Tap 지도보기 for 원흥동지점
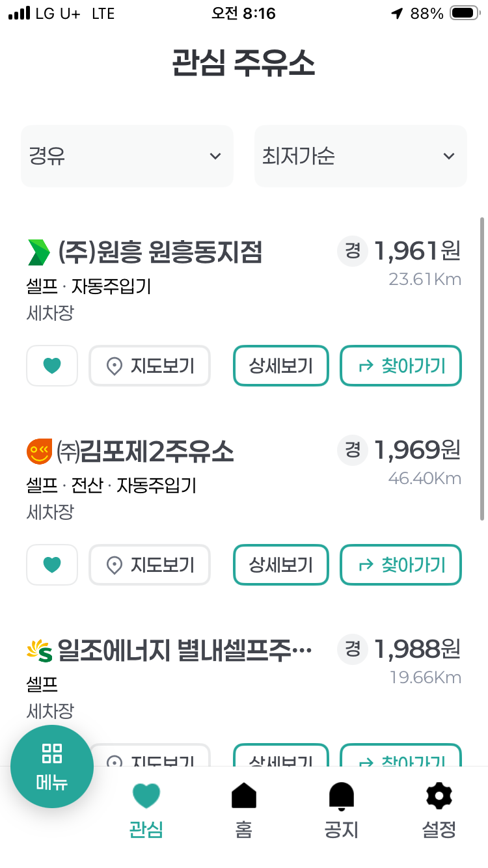Viewport: 488px width, 868px height. click(150, 366)
